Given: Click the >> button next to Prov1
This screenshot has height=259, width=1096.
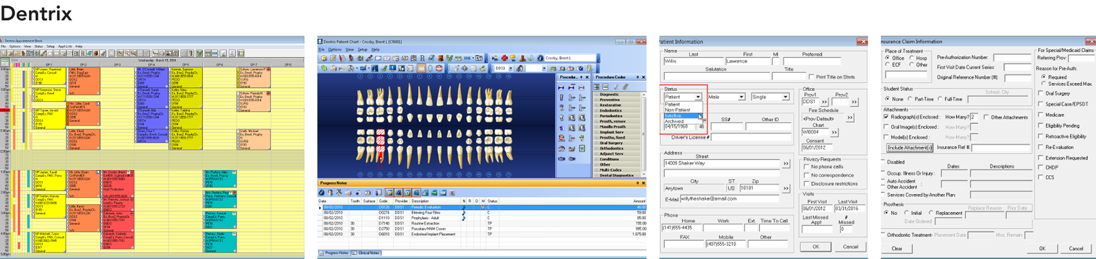Looking at the screenshot, I should coord(824,102).
